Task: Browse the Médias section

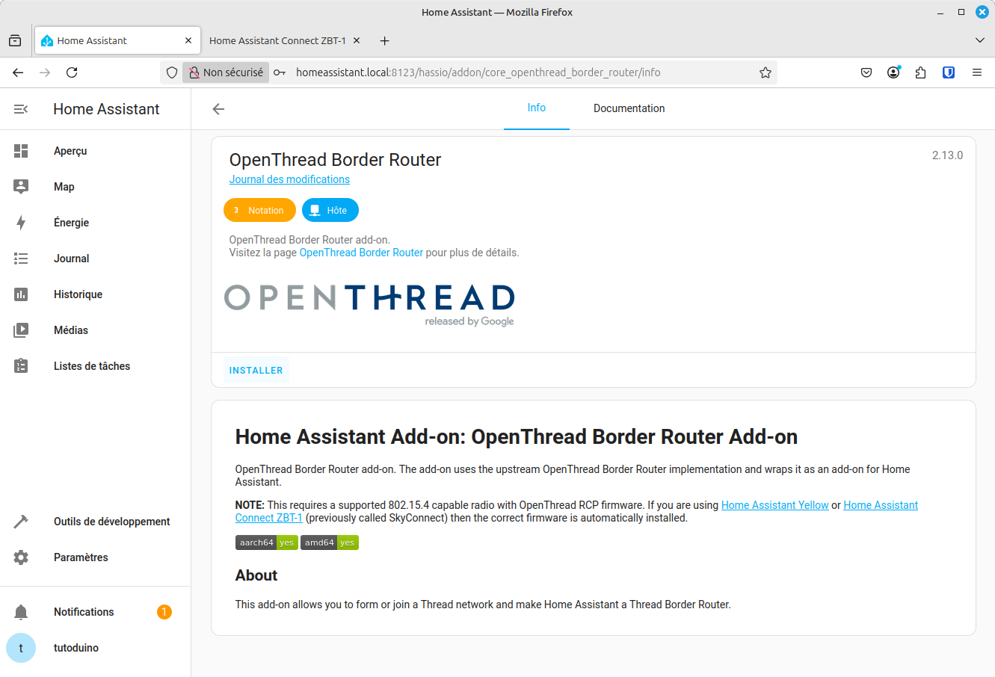Action: (73, 330)
